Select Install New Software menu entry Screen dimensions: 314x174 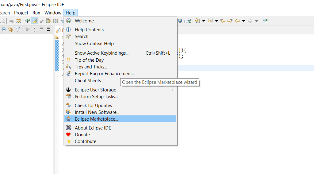[x=120, y=112]
